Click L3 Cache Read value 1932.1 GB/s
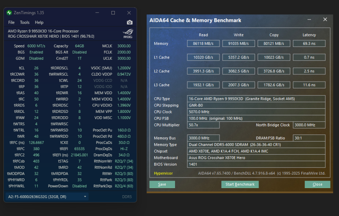 pyautogui.click(x=203, y=85)
